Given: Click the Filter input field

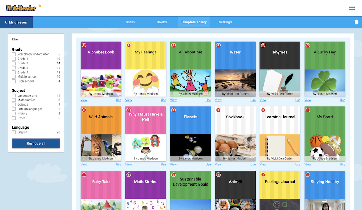Looking at the screenshot, I should [x=36, y=40].
